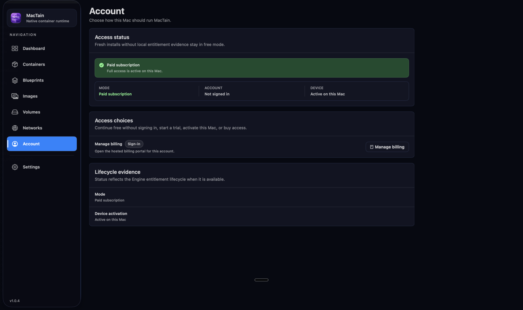Click the Active on this Mac device value
Image resolution: width=523 pixels, height=310 pixels.
pyautogui.click(x=327, y=94)
